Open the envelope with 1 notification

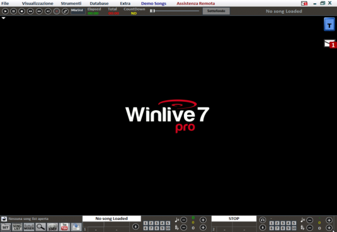pos(330,44)
